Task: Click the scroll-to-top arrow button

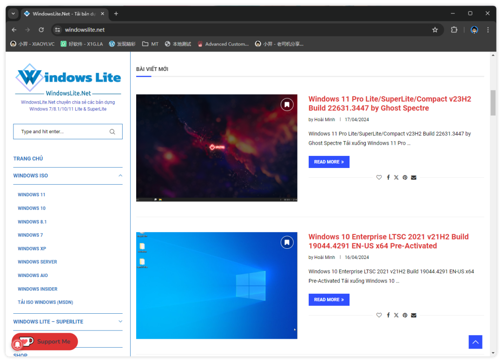Action: [x=475, y=342]
